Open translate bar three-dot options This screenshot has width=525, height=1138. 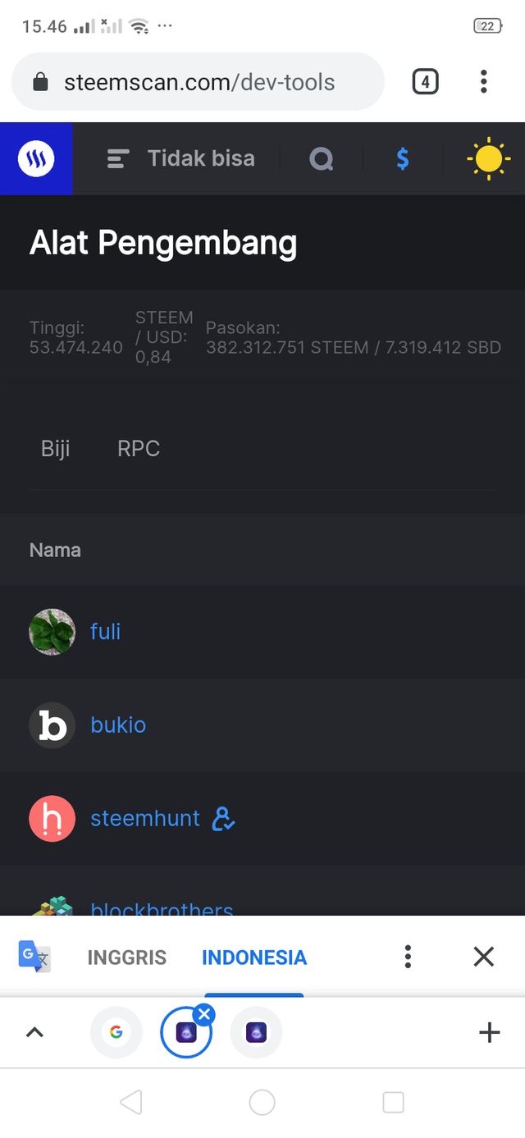(408, 957)
